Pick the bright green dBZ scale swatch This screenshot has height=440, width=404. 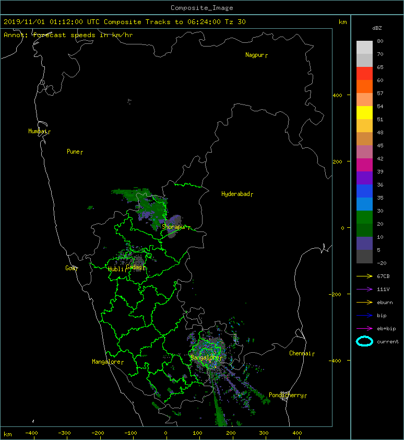[364, 217]
